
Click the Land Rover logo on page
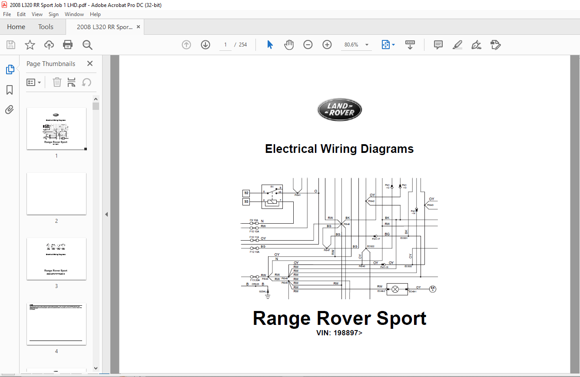(339, 109)
